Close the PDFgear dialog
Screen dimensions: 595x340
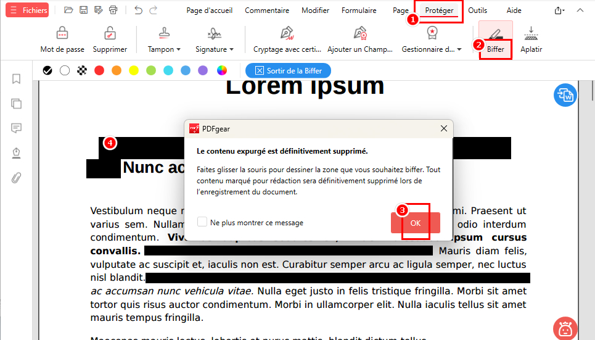pyautogui.click(x=443, y=129)
